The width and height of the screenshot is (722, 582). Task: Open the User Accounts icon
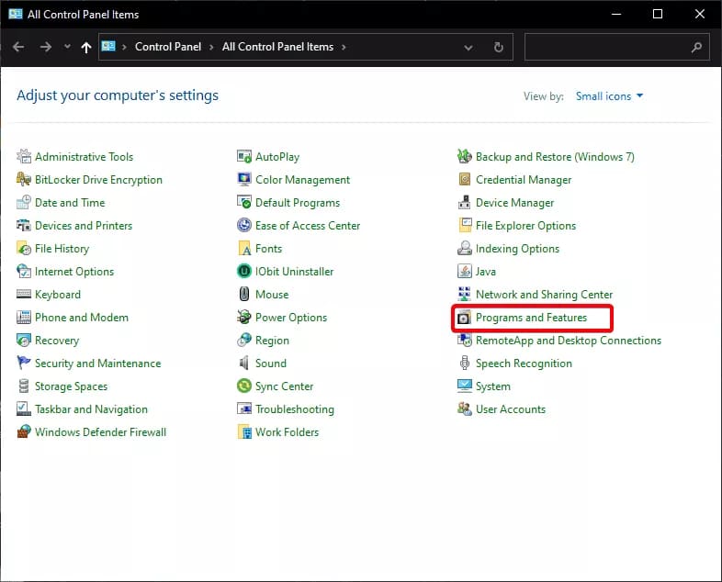point(465,409)
